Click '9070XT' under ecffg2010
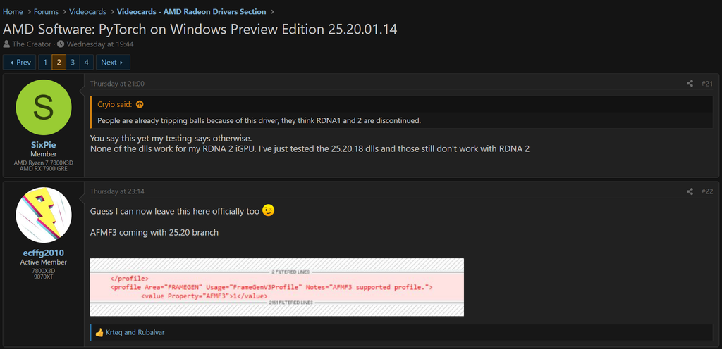 44,277
